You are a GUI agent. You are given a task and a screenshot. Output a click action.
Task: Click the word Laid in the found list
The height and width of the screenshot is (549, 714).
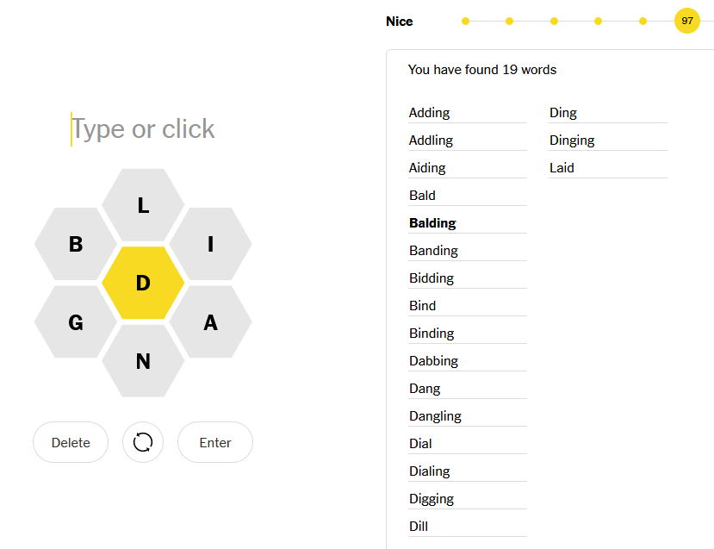(562, 168)
